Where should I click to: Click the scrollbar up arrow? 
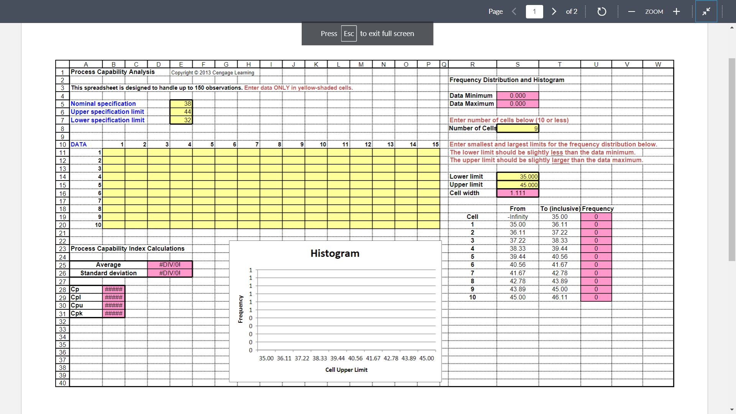point(731,27)
